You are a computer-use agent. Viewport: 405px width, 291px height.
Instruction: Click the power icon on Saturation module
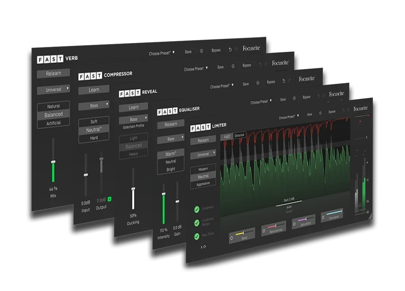295,224
